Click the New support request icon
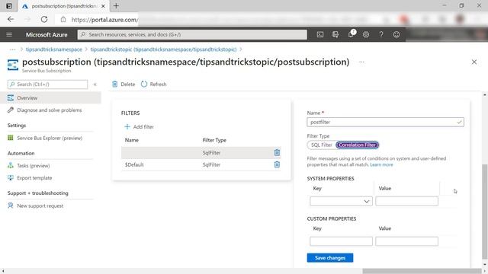 tap(11, 205)
